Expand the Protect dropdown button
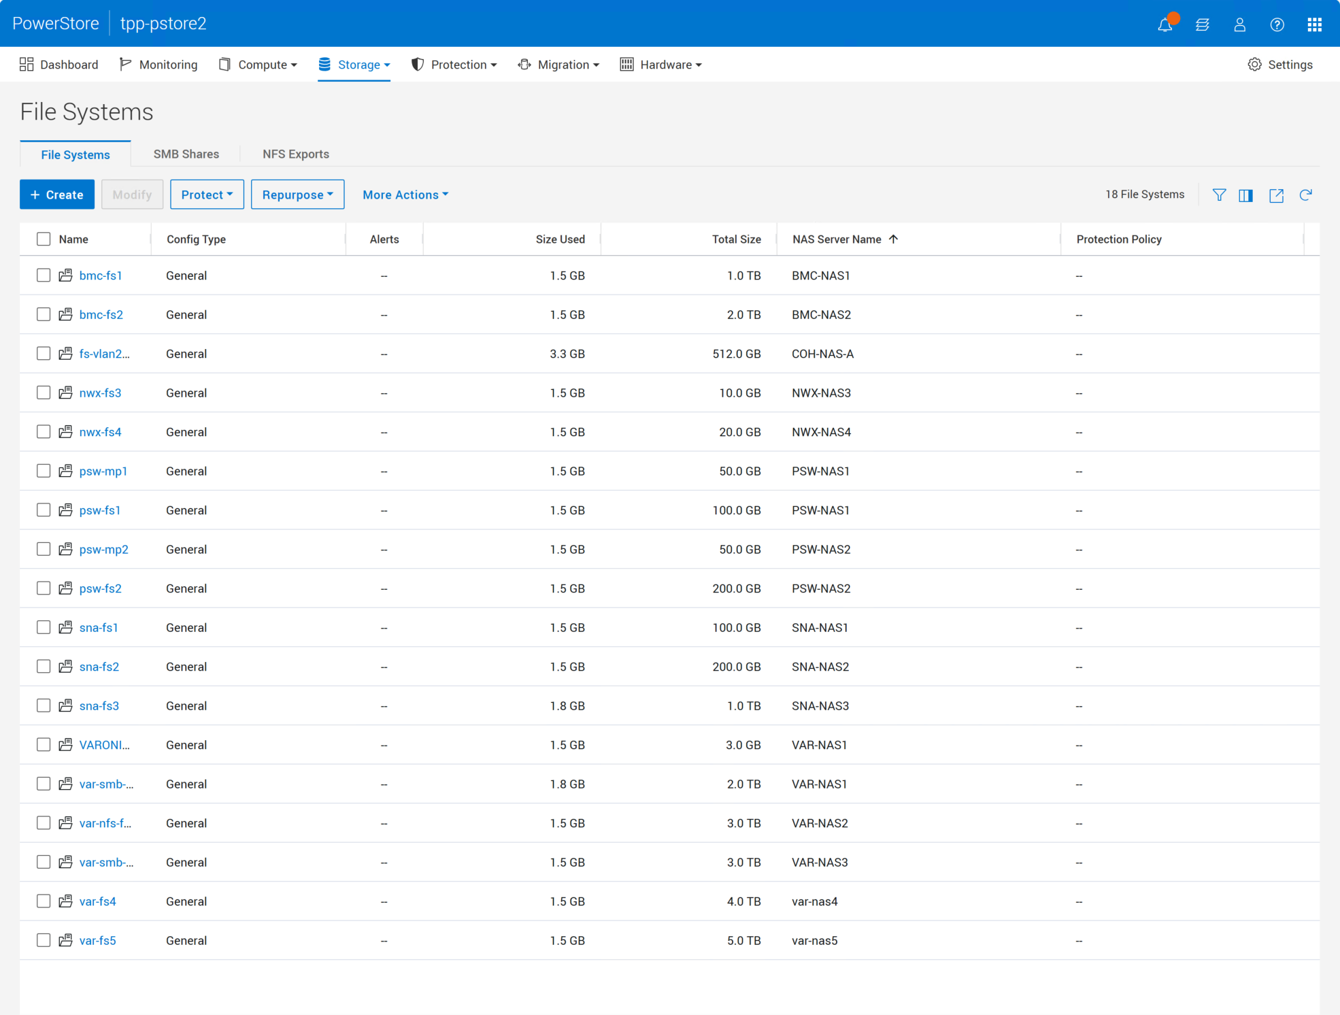The width and height of the screenshot is (1340, 1015). 207,195
